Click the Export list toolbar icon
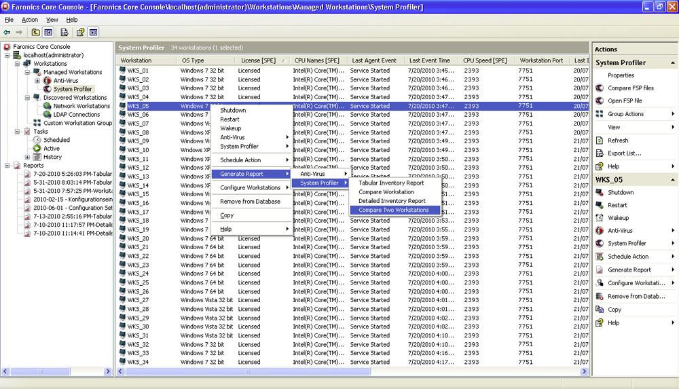The image size is (679, 389). tap(64, 33)
